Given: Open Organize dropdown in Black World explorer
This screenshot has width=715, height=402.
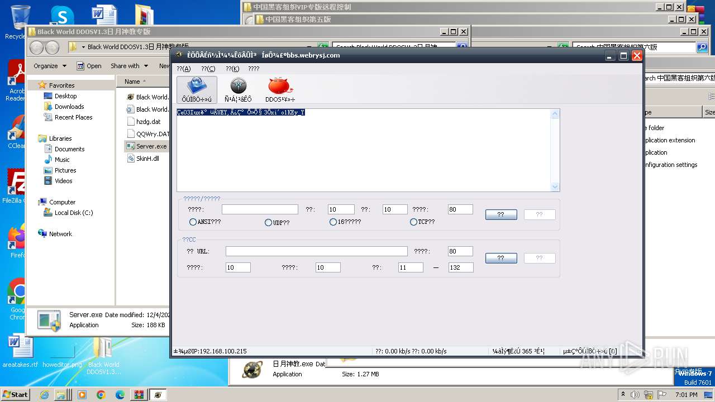Looking at the screenshot, I should click(50, 66).
